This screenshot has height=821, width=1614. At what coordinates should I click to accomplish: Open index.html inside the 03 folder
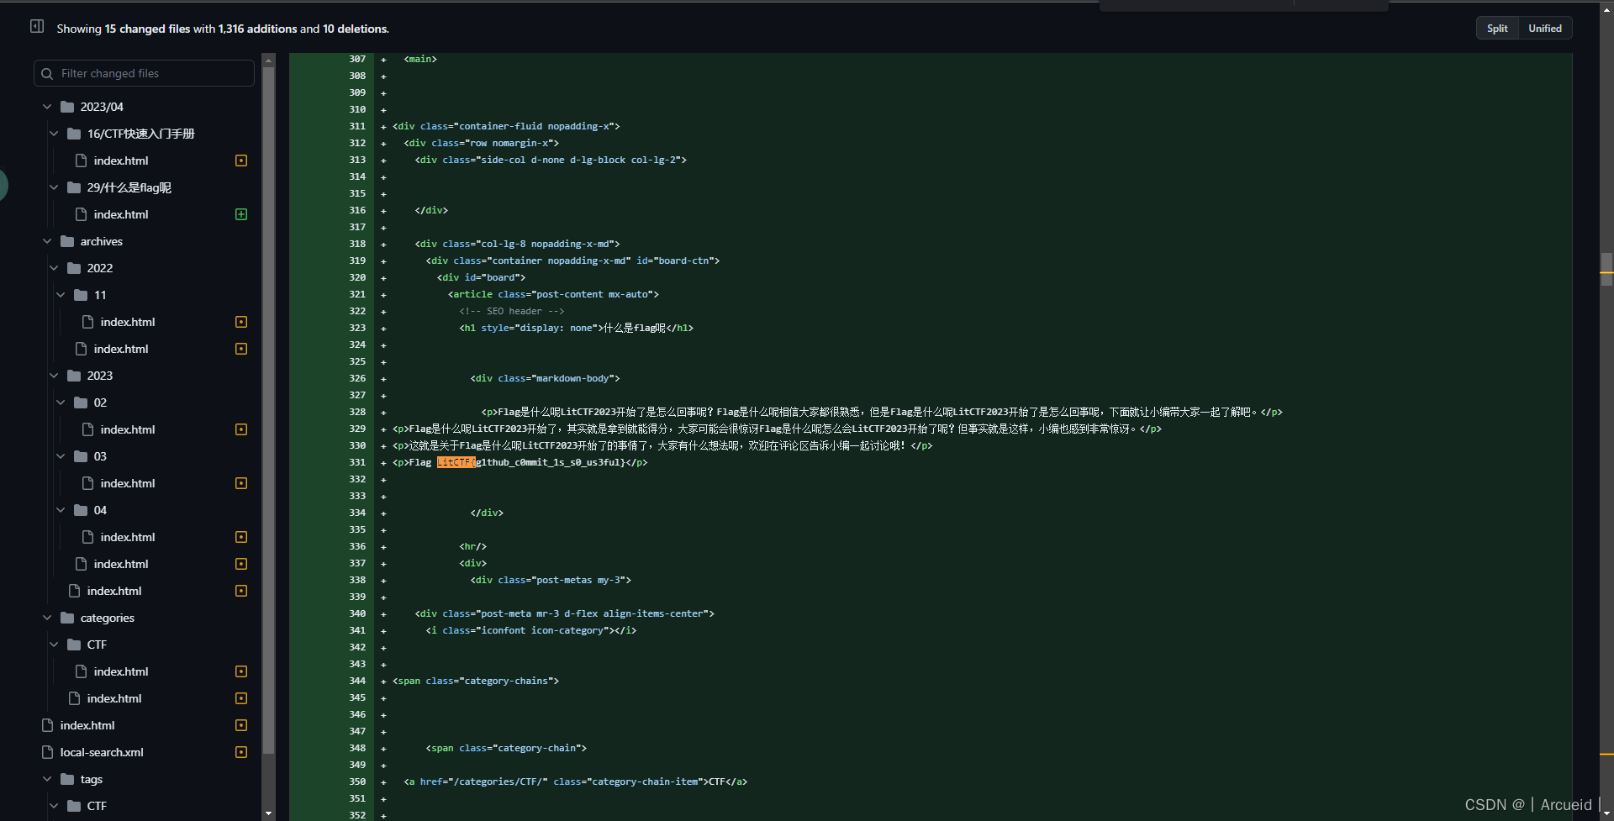tap(128, 483)
